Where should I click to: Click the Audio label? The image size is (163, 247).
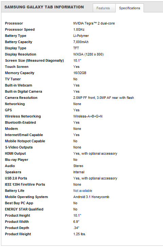click(x=10, y=166)
